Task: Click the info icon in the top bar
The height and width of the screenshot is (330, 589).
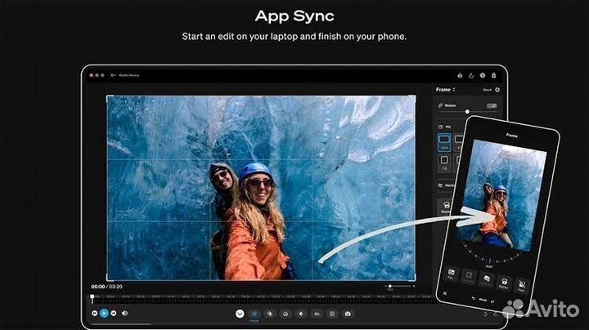Action: click(482, 75)
